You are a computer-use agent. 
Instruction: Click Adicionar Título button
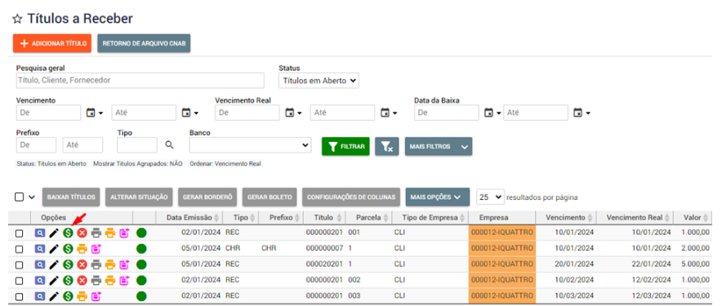tap(52, 43)
